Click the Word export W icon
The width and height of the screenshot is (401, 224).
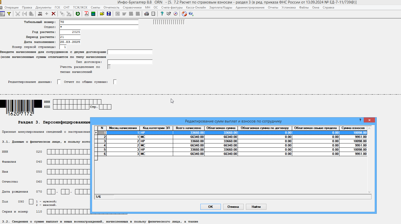coord(124,14)
